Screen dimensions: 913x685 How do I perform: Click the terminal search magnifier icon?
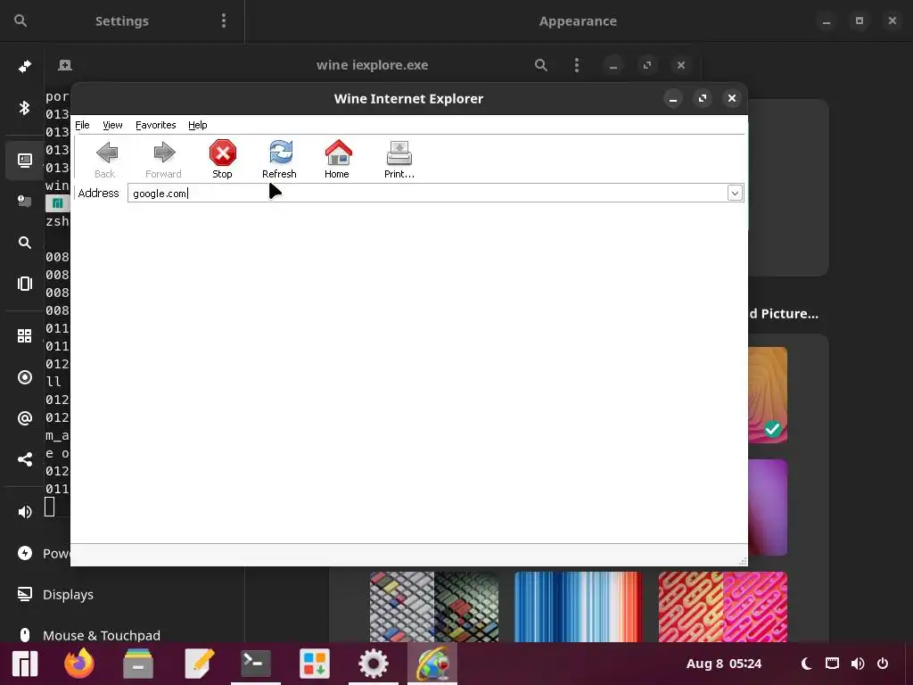[541, 64]
